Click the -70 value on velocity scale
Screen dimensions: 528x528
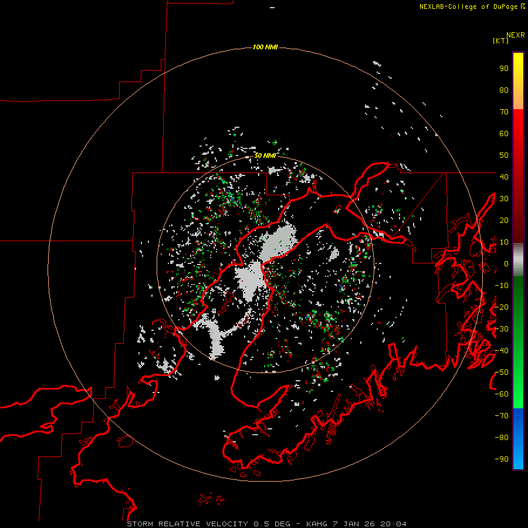(502, 416)
